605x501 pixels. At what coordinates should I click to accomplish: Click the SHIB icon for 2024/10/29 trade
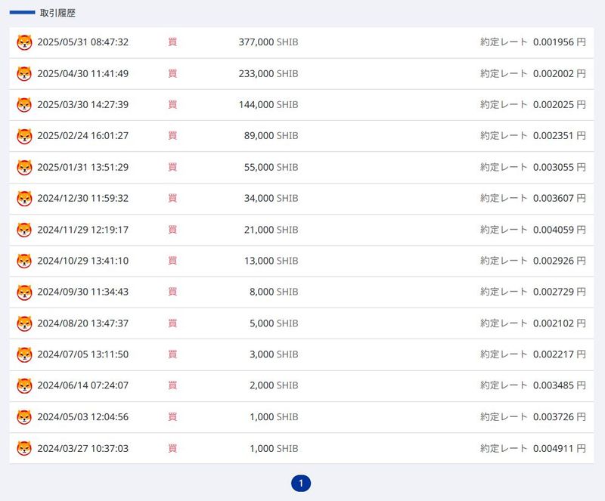[x=24, y=261]
